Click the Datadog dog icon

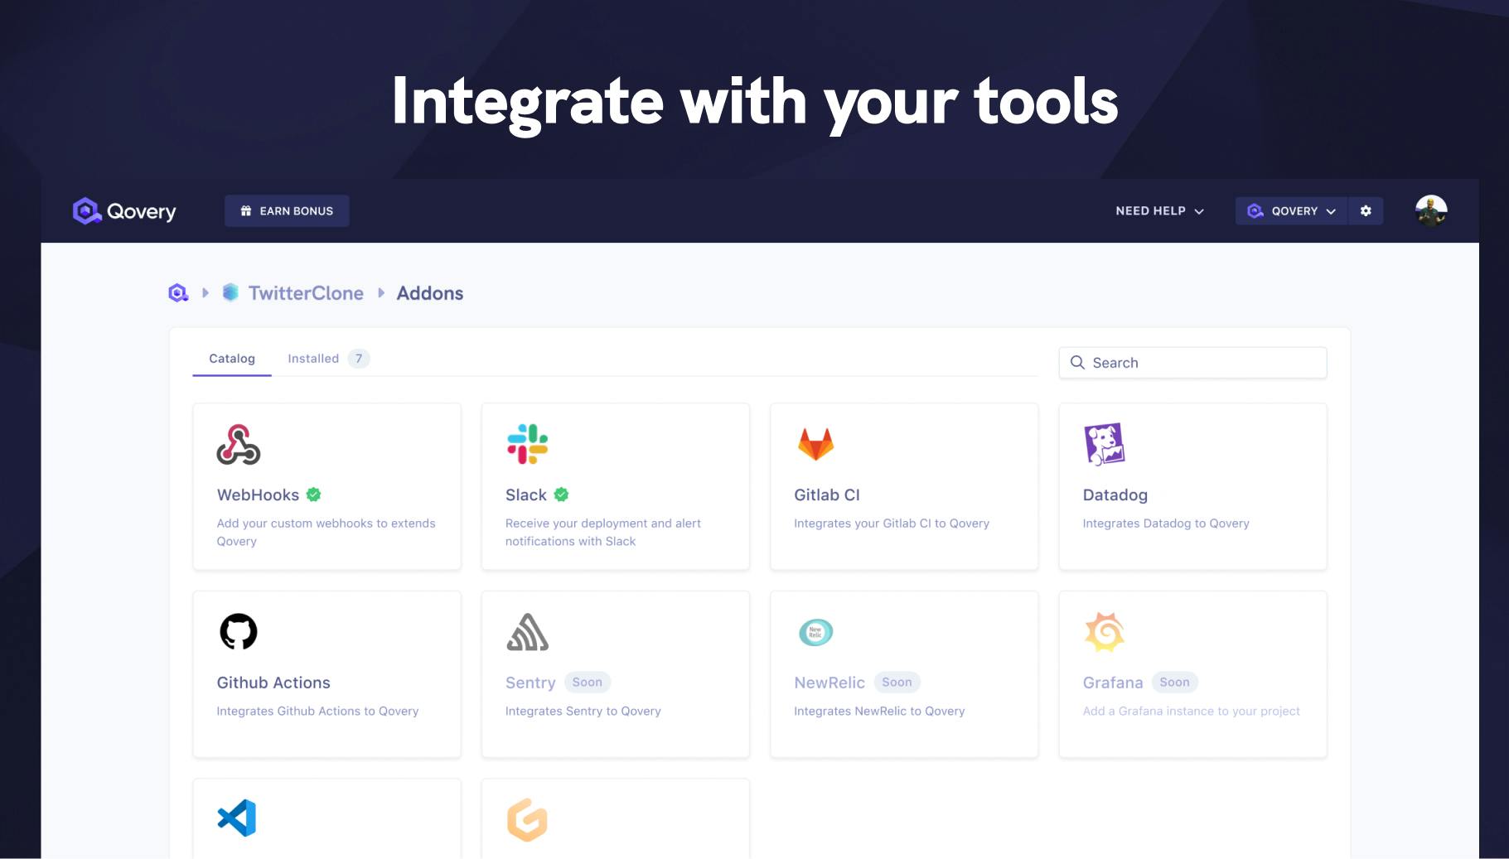(1105, 444)
